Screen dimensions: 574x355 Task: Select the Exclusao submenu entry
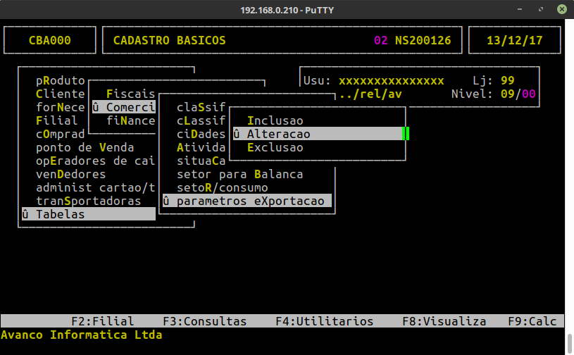(275, 147)
